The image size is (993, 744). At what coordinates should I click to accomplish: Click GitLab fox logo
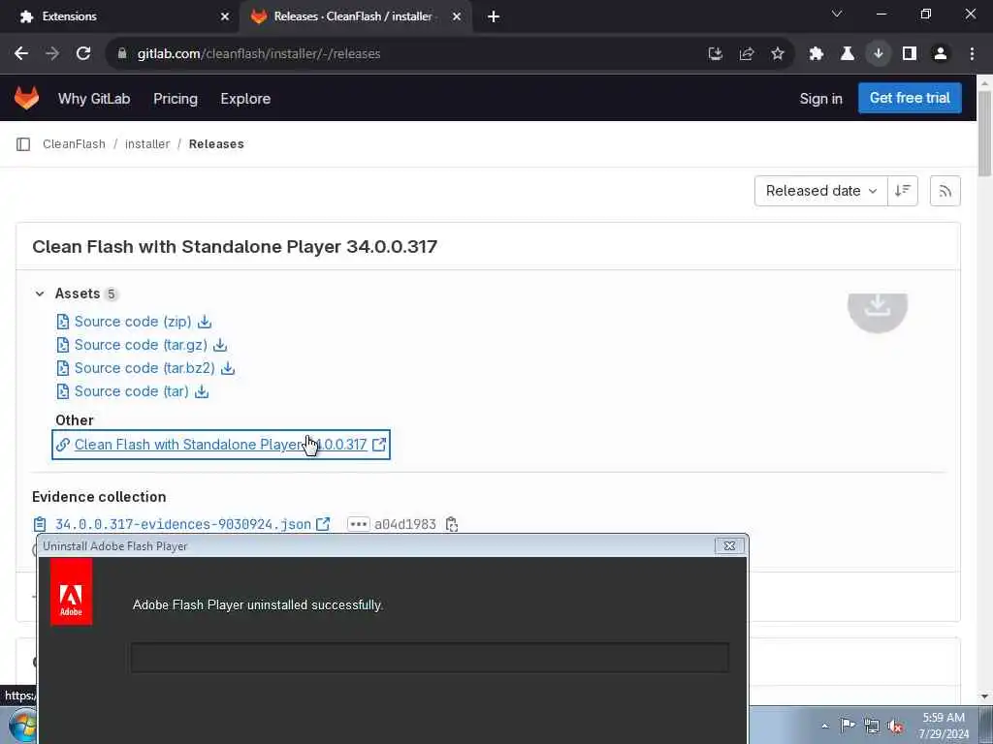(26, 98)
